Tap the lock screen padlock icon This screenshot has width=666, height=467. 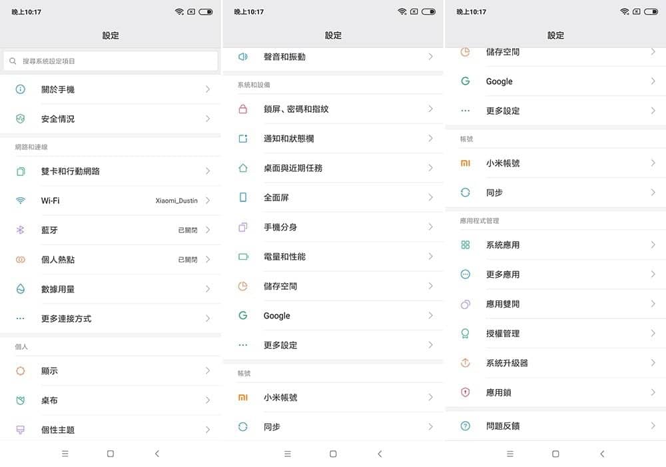pyautogui.click(x=243, y=109)
